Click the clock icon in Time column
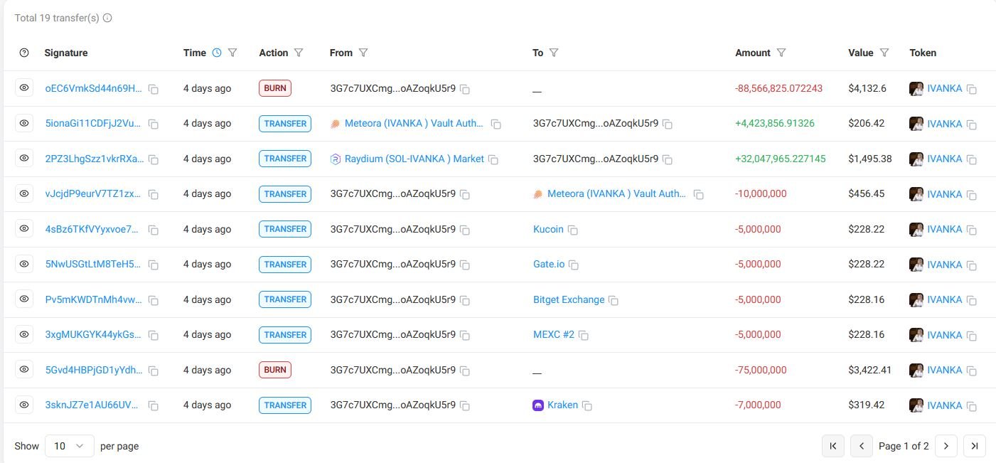 (217, 53)
